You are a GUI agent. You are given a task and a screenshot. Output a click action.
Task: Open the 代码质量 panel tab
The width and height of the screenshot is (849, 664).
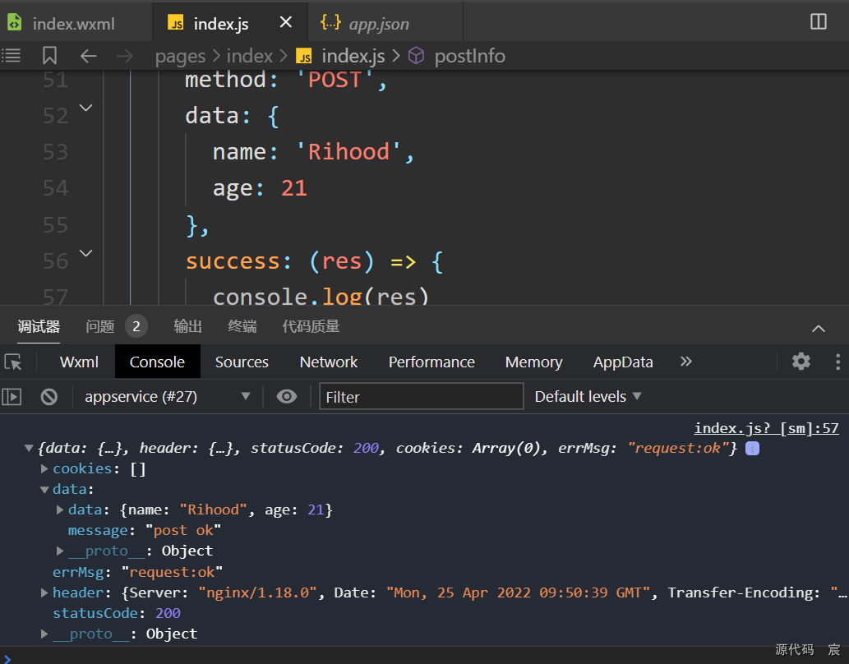(311, 326)
